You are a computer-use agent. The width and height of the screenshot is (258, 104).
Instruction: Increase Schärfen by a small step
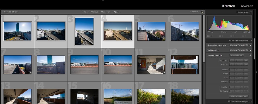[x=241, y=87]
